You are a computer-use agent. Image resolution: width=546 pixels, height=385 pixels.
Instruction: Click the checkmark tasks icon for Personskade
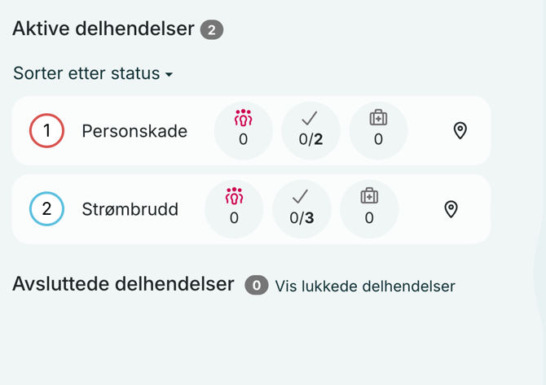coord(310,119)
